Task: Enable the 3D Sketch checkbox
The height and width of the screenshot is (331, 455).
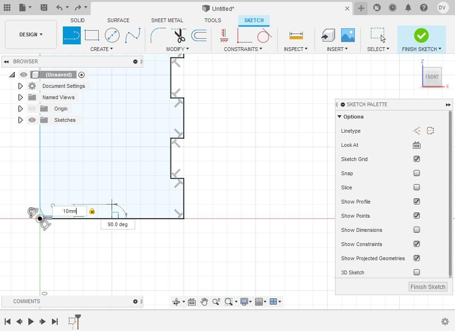Action: [x=416, y=272]
